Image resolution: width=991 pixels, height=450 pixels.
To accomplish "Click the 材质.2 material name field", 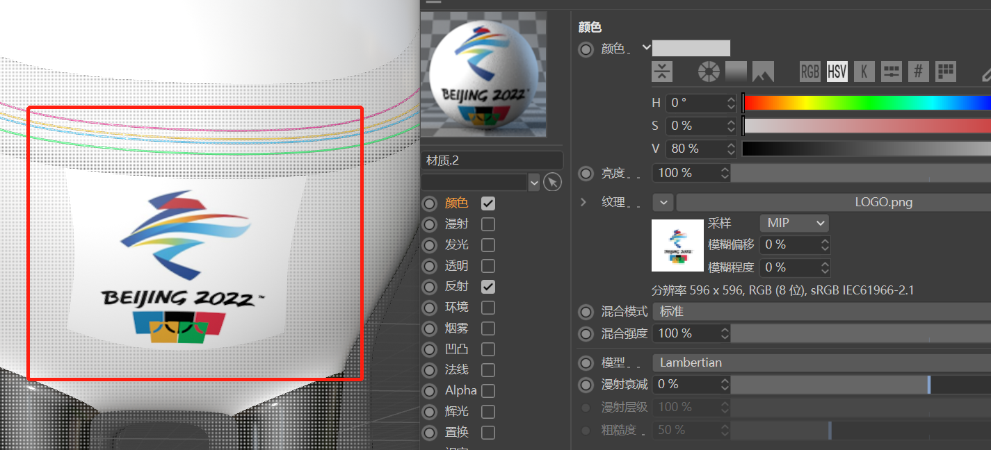I will pyautogui.click(x=492, y=160).
